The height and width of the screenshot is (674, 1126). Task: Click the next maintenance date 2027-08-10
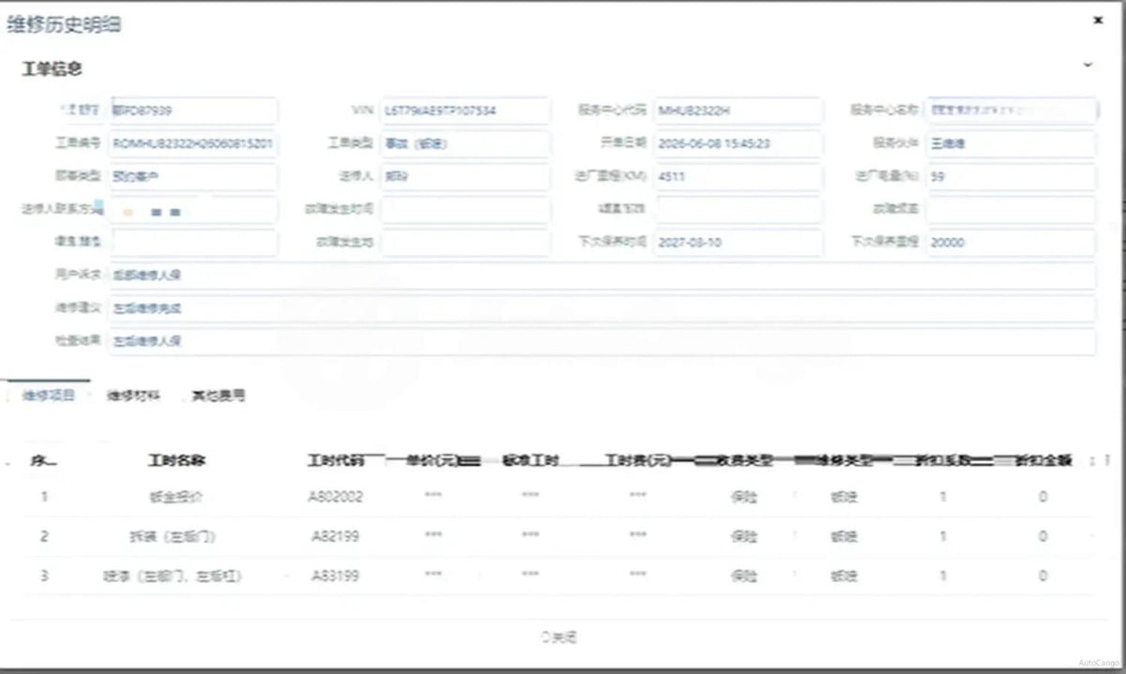738,243
